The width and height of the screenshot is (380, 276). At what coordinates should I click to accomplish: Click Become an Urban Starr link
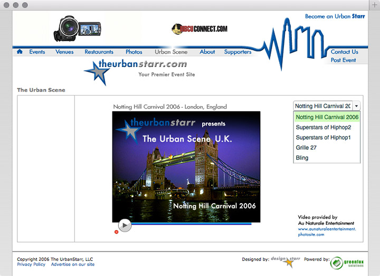click(335, 16)
